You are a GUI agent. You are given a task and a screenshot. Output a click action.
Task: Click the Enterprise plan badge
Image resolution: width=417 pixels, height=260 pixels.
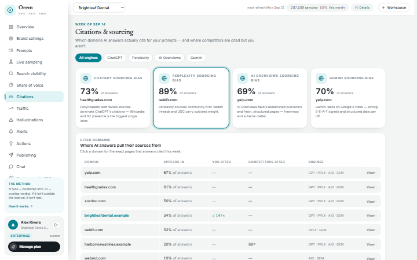pos(20,236)
